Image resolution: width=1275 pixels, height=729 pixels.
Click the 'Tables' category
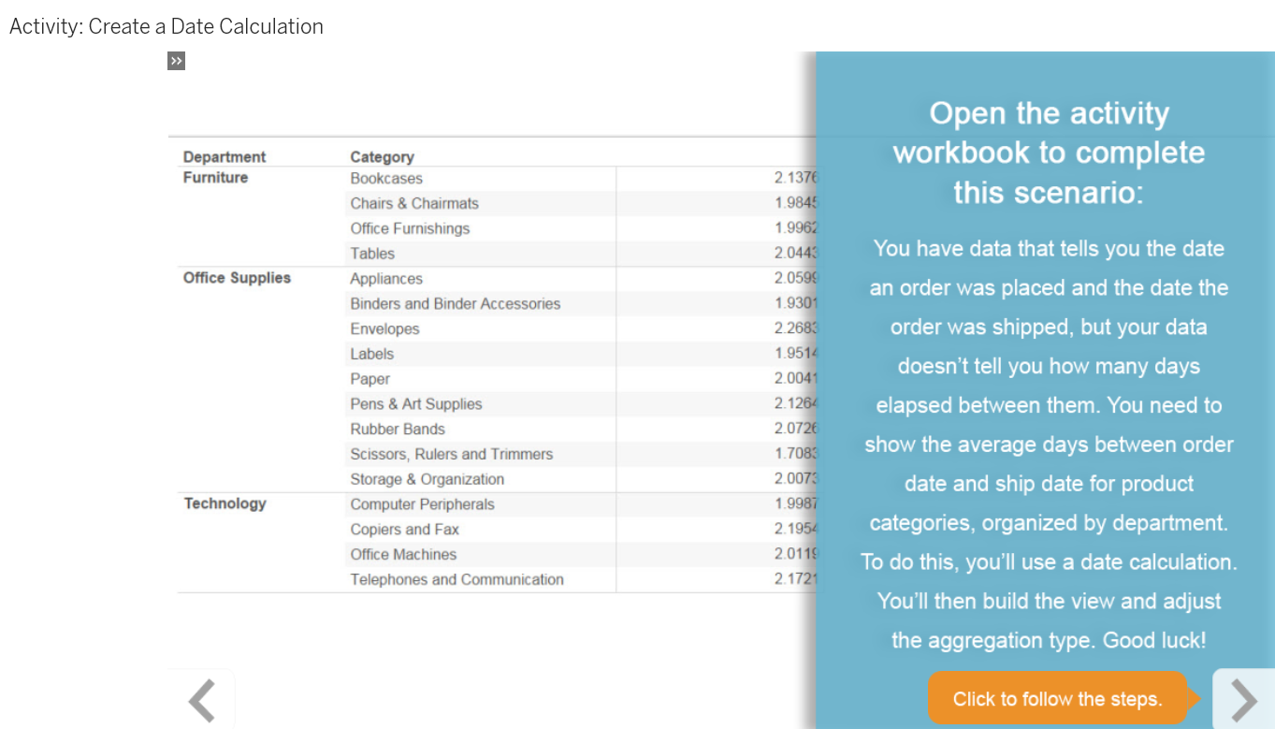click(x=372, y=253)
